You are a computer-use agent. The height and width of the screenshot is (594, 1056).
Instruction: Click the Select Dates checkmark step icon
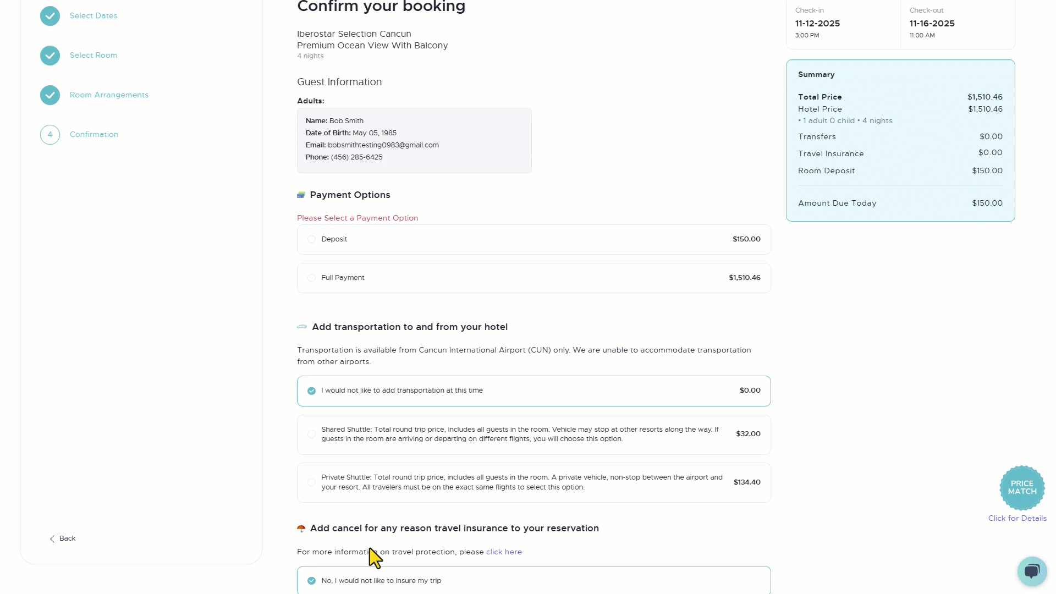click(x=50, y=16)
